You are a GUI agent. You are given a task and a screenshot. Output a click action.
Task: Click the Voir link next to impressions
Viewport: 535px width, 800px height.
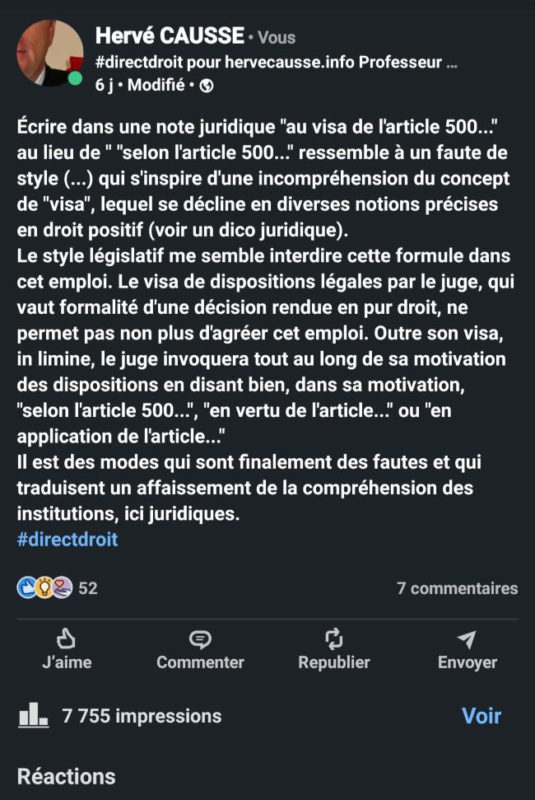(482, 715)
